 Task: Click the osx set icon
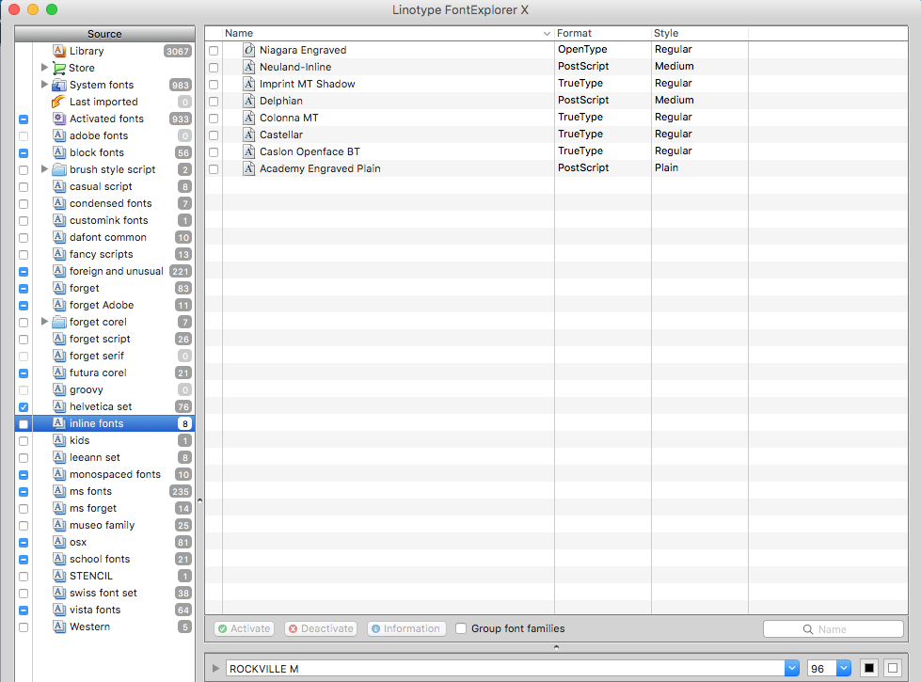tap(58, 542)
